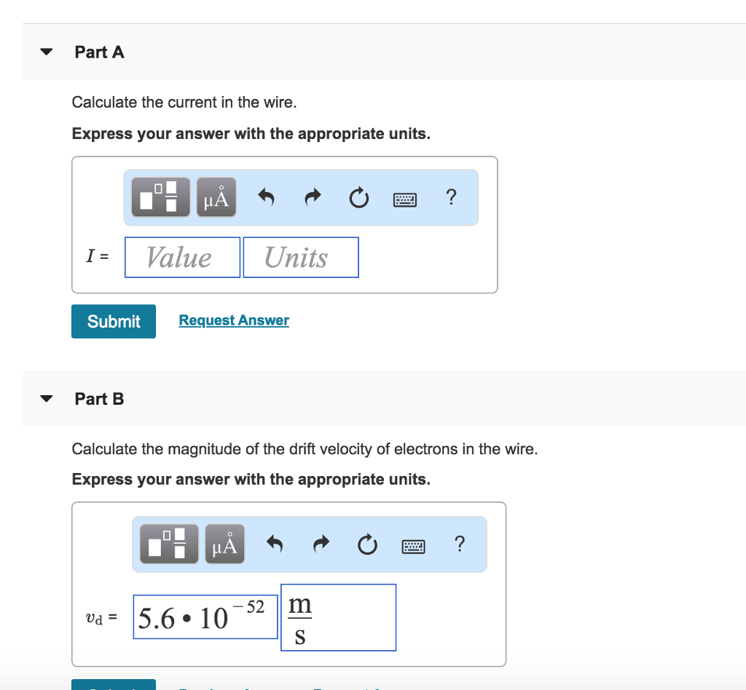
Task: Submit the Part A answer
Action: 114,321
